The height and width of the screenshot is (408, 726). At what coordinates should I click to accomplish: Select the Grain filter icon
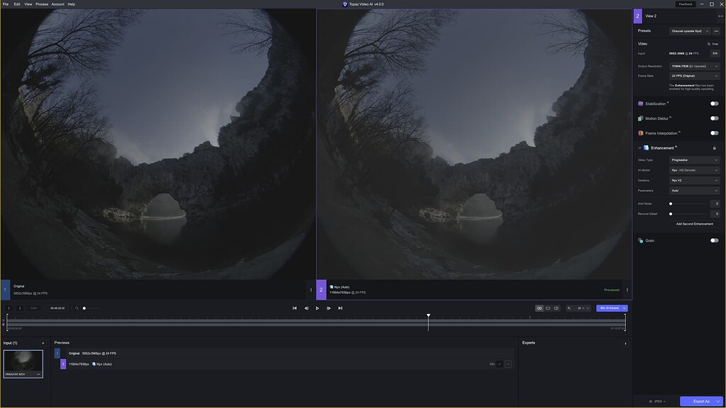coord(640,240)
